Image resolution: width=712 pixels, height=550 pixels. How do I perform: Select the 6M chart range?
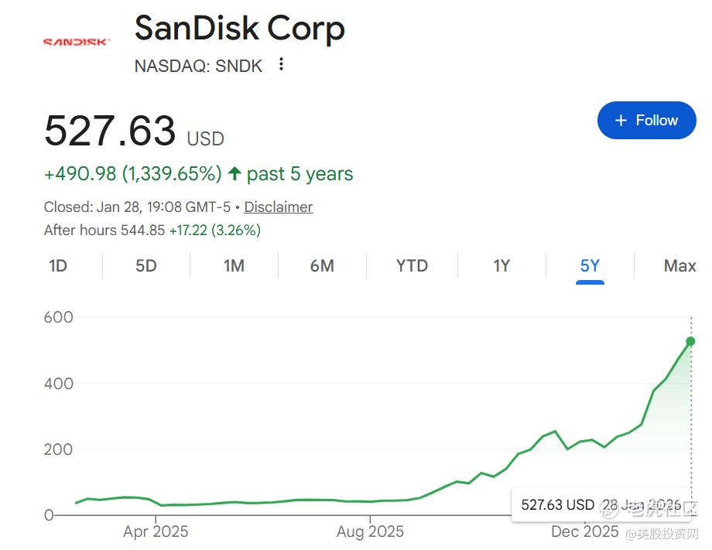pos(322,266)
